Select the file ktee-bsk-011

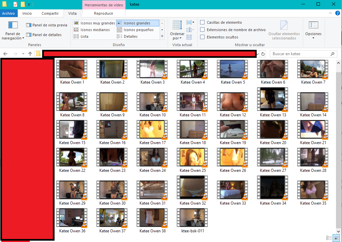click(x=192, y=221)
